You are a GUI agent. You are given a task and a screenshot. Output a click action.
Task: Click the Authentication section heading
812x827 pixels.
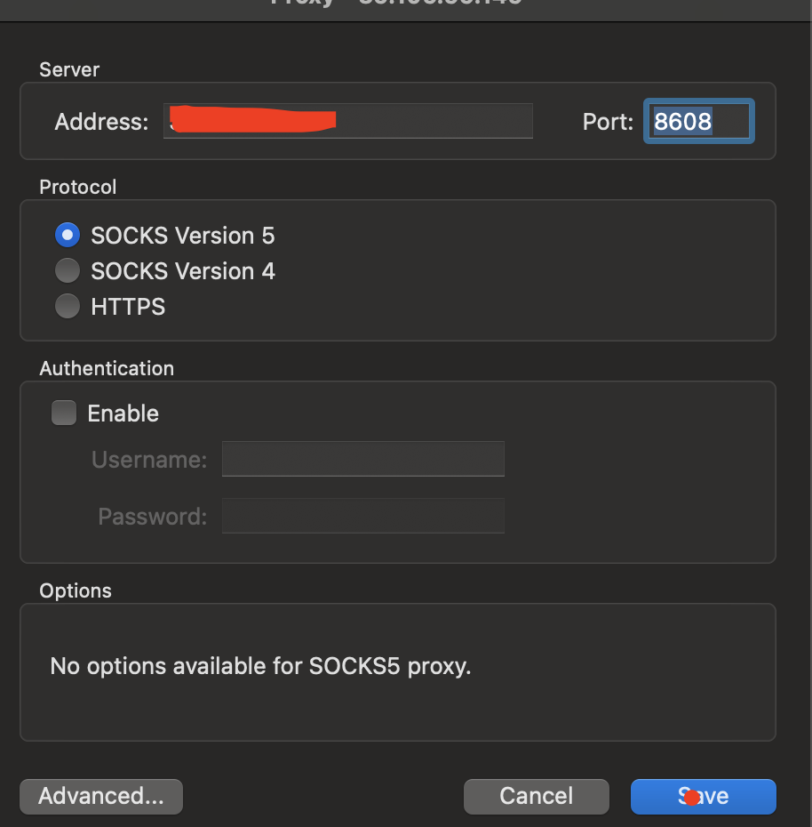tap(107, 368)
